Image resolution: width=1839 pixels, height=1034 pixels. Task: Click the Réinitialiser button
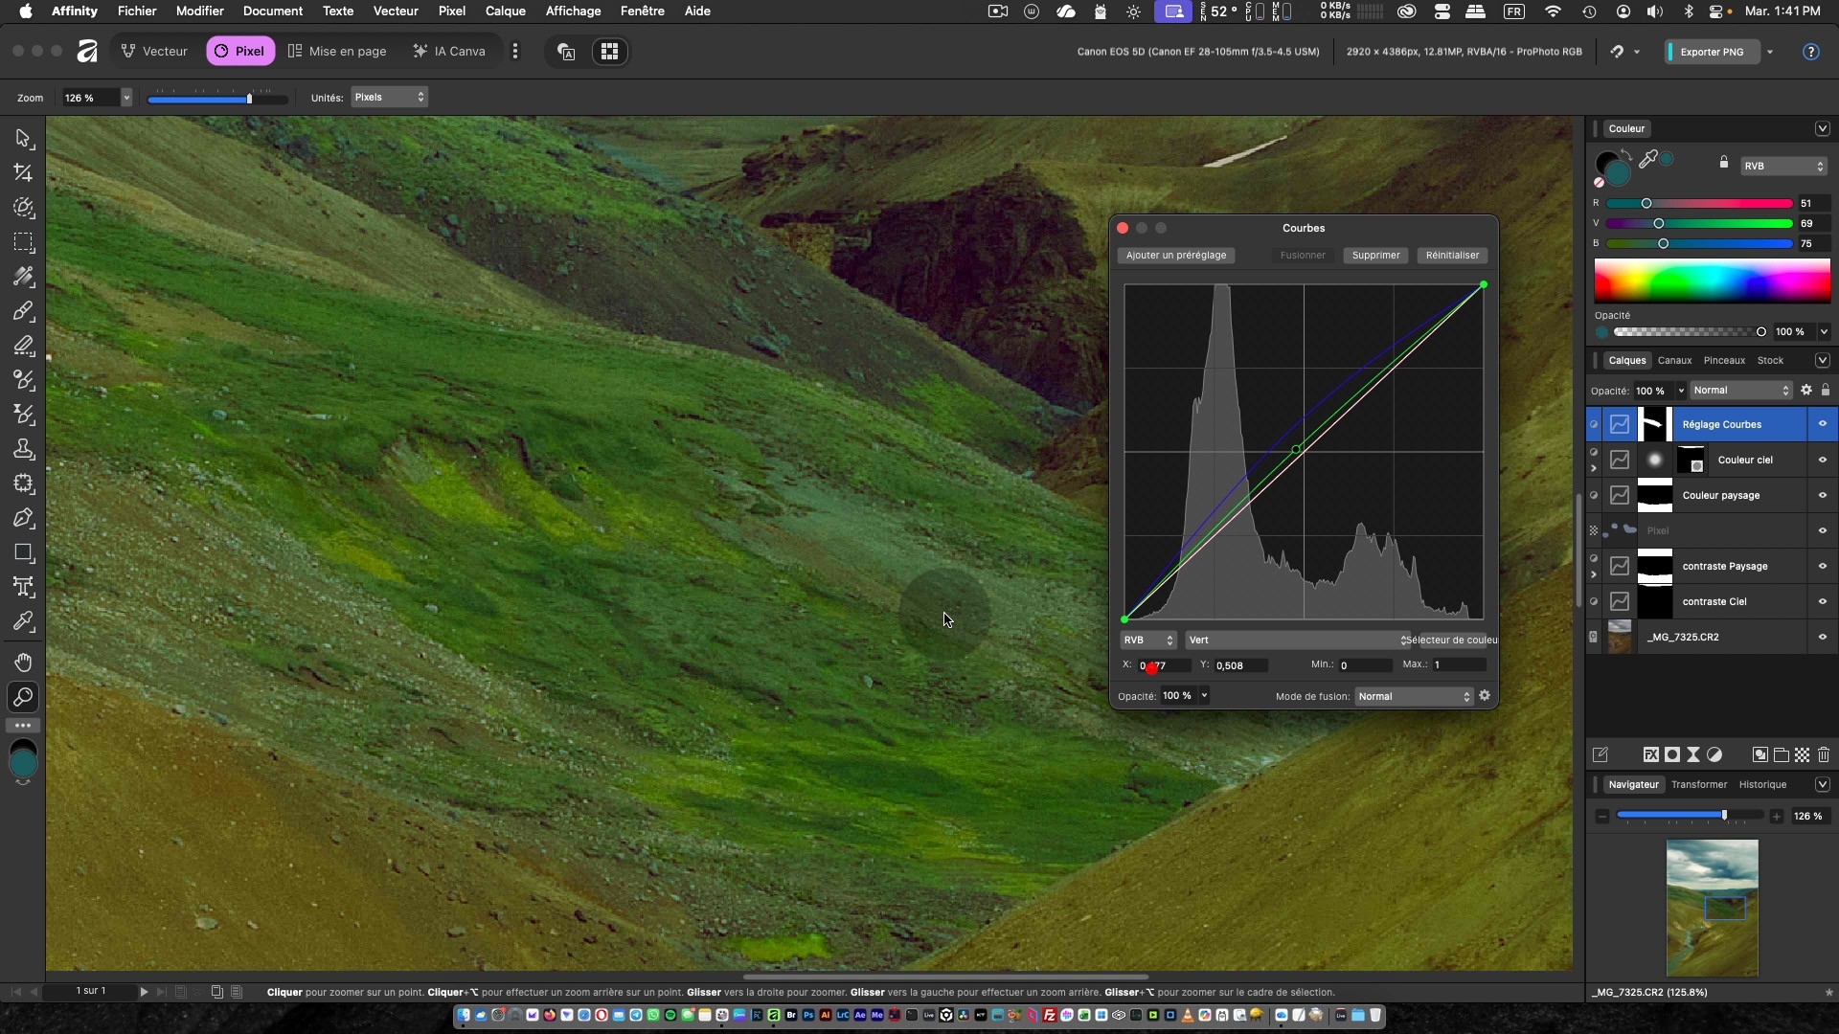pos(1451,255)
